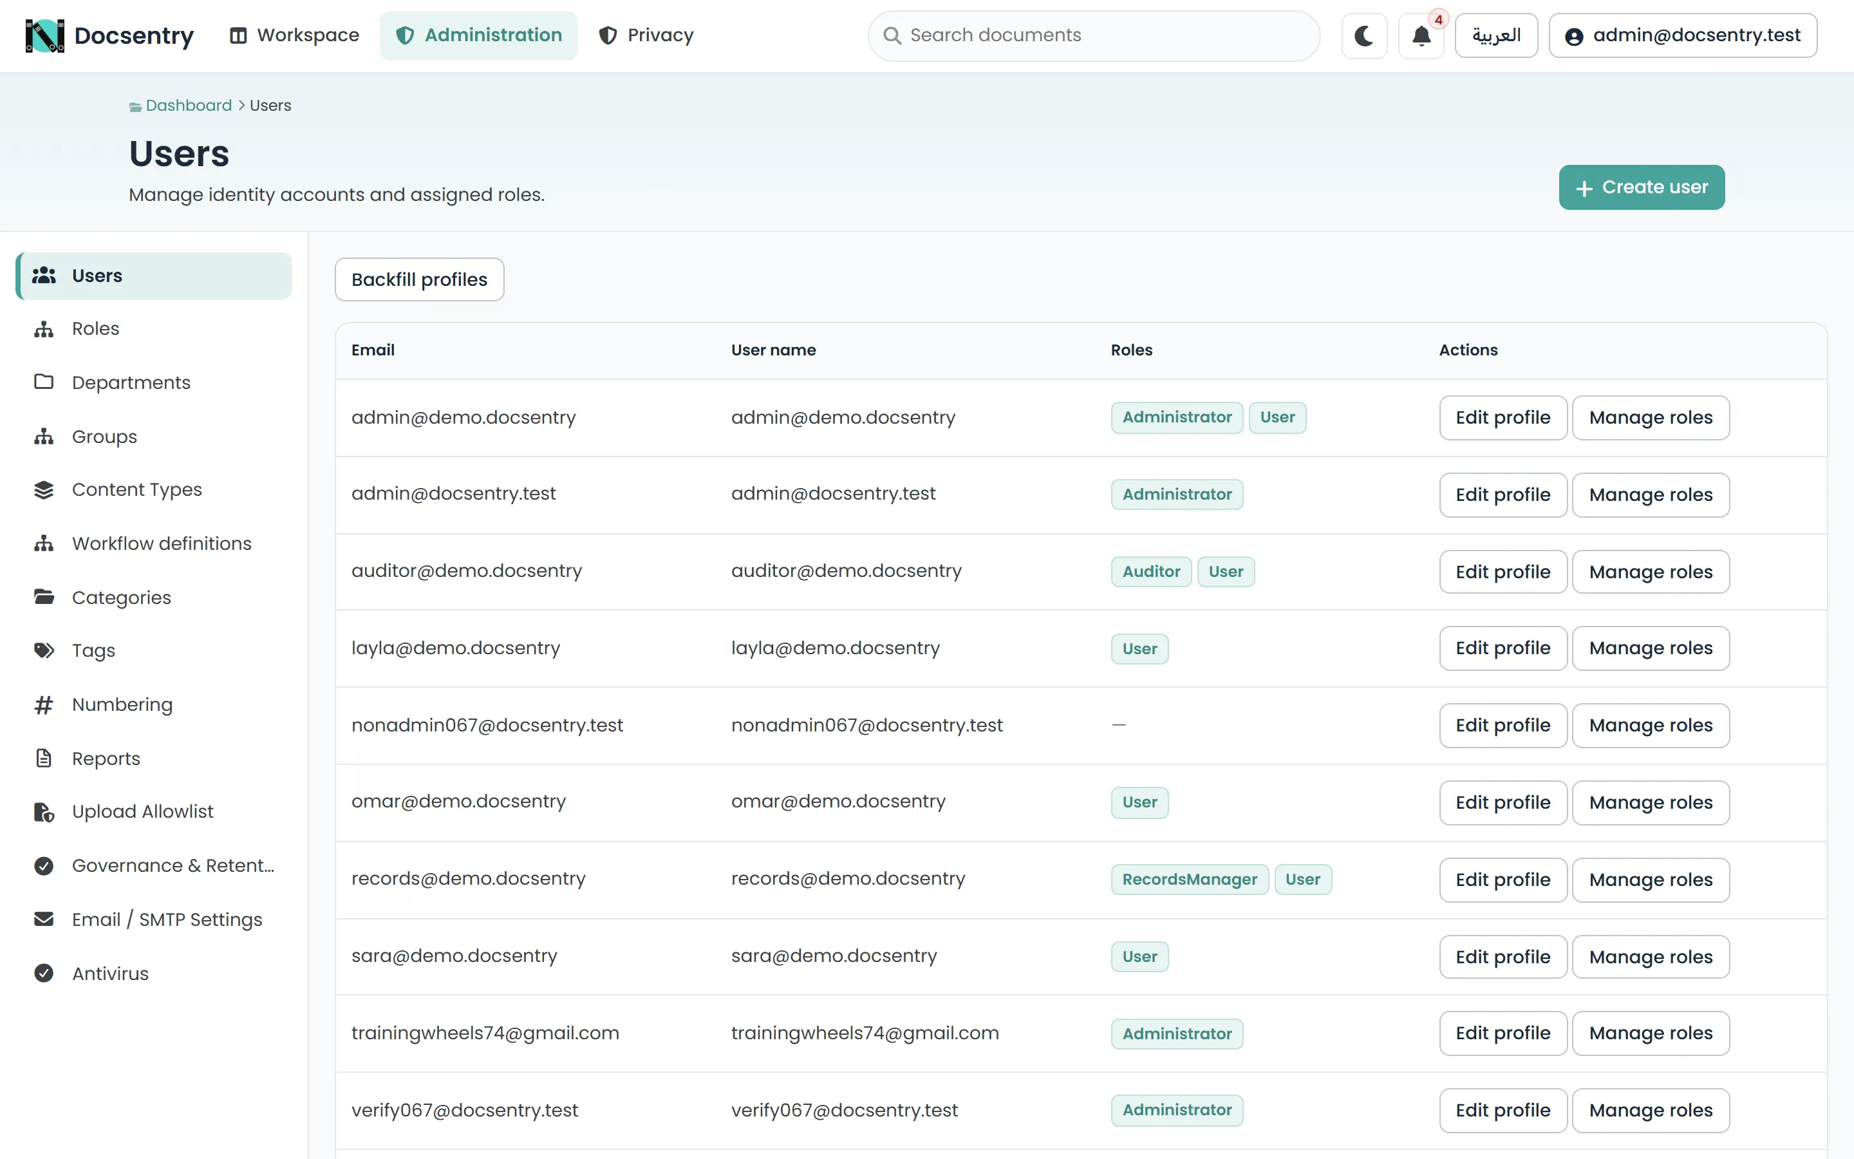
Task: Open the admin@docsentry.test account menu
Action: tap(1682, 35)
